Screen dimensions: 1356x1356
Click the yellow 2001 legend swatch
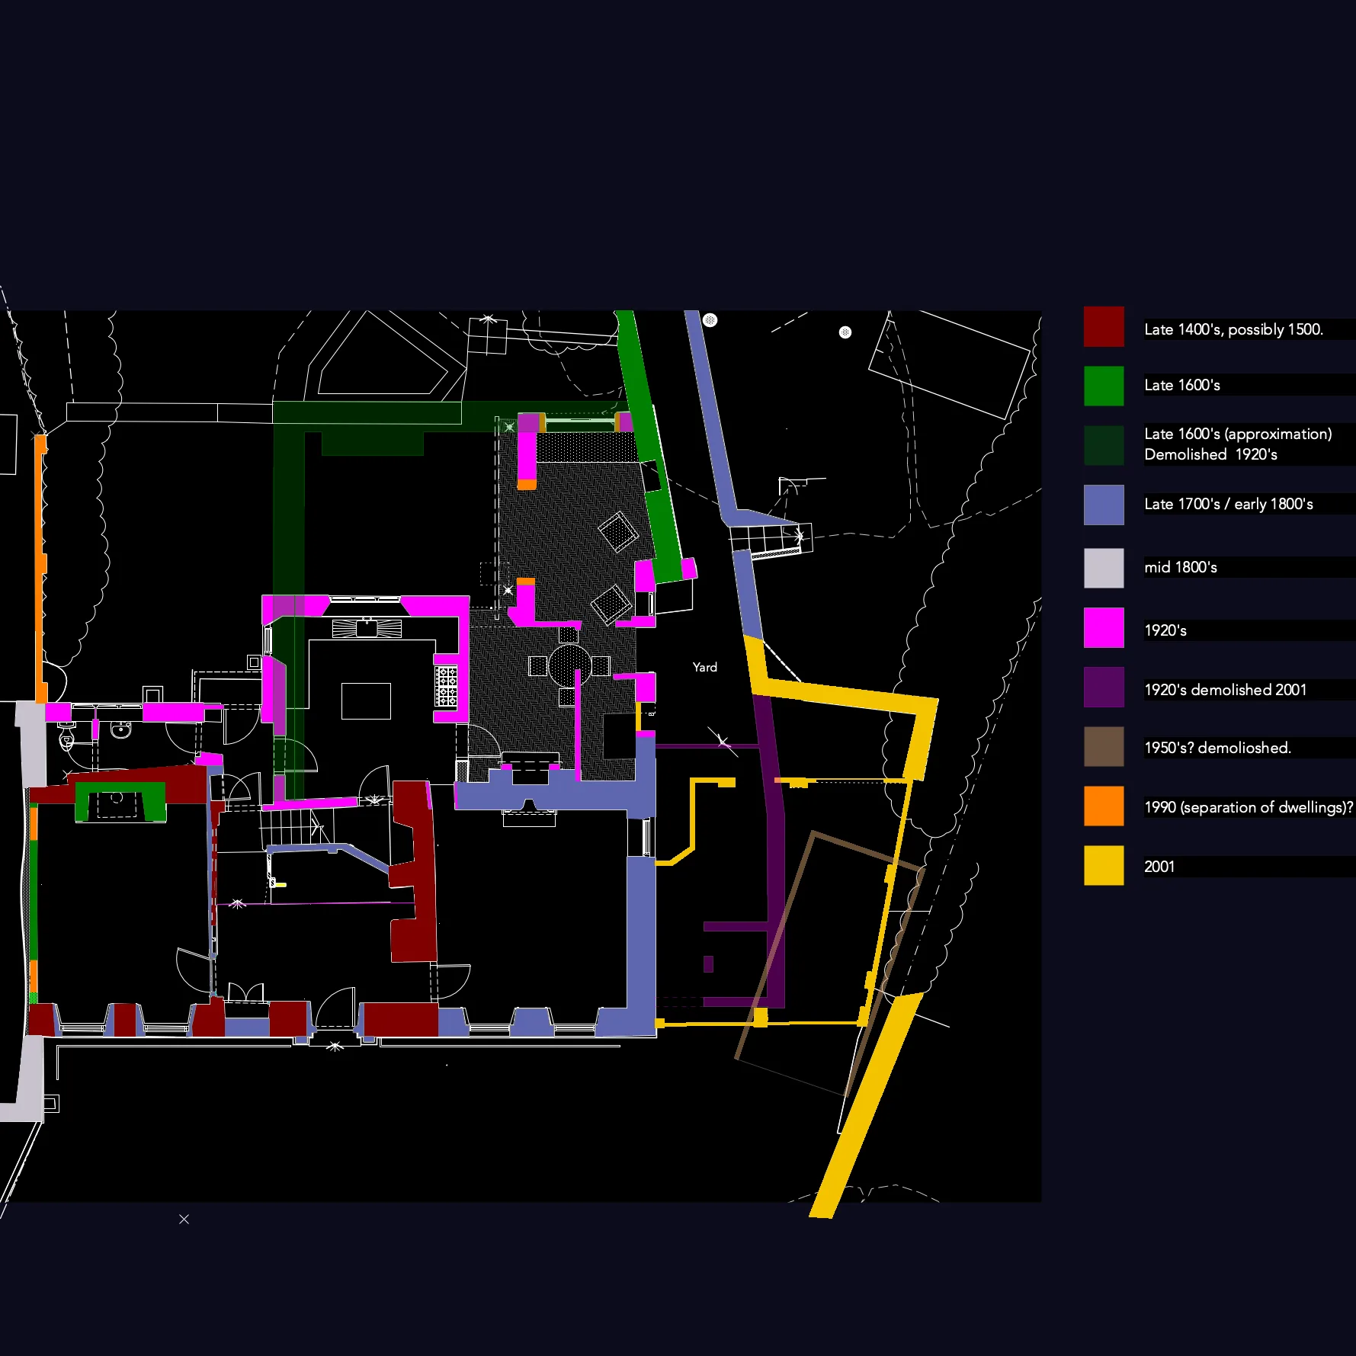tap(1104, 865)
